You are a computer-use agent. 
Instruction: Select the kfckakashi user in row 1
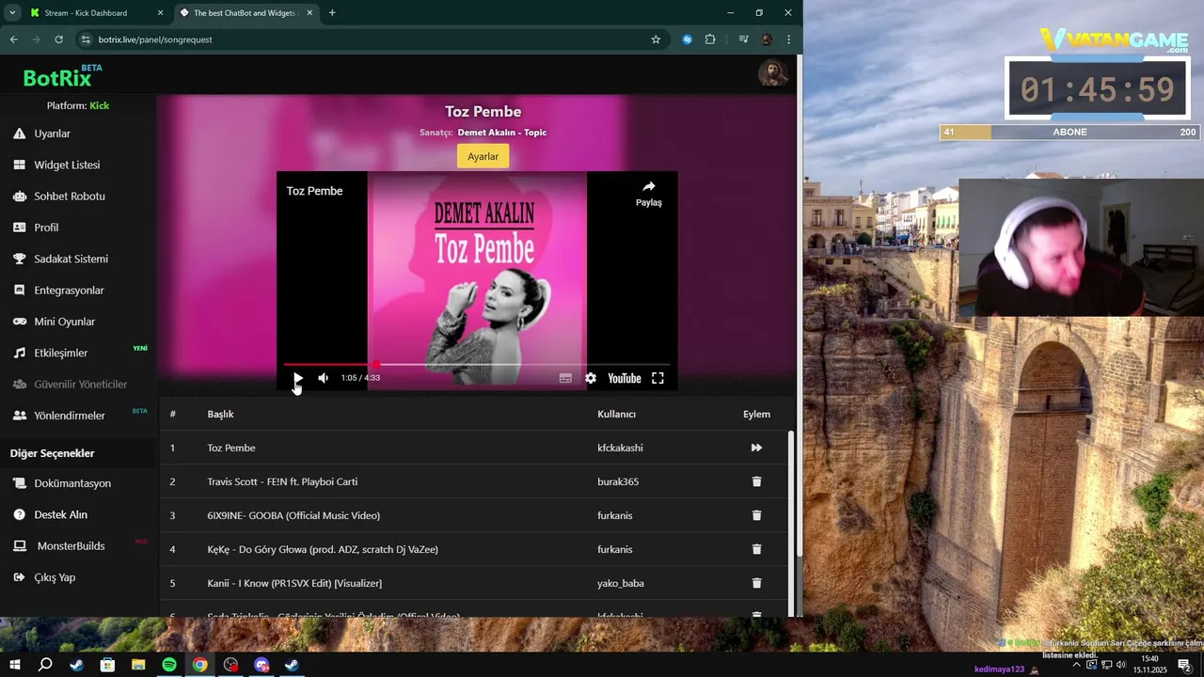(x=620, y=448)
